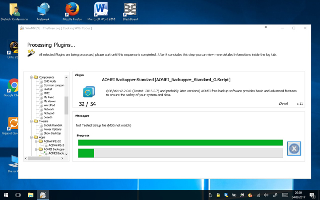Click the tree horizontal scroll left arrow
Image resolution: width=320 pixels, height=200 pixels.
(26, 158)
